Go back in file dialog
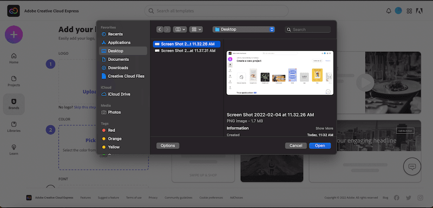The height and width of the screenshot is (208, 433). pos(160,29)
